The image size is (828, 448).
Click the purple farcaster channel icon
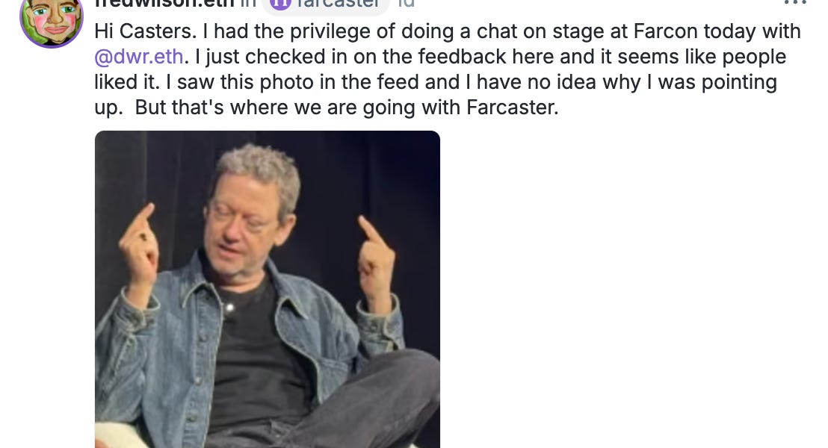point(280,4)
